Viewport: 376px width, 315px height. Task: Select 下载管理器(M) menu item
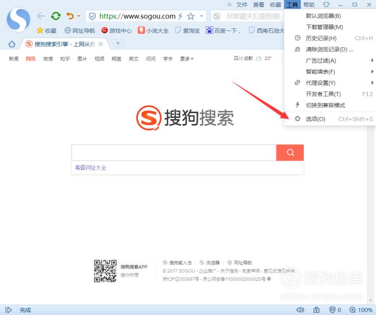tap(330, 27)
